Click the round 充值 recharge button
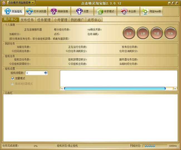Image resolution: width=181 pixels, height=150 pixels. pos(156,33)
